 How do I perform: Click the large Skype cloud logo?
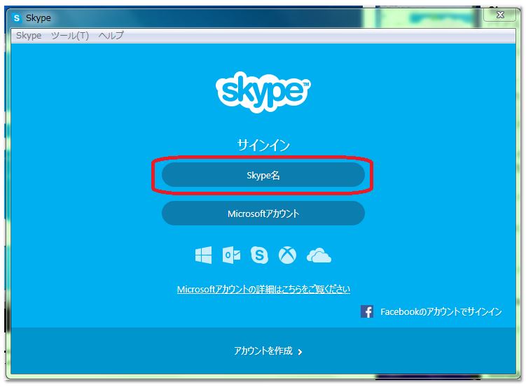(x=263, y=92)
